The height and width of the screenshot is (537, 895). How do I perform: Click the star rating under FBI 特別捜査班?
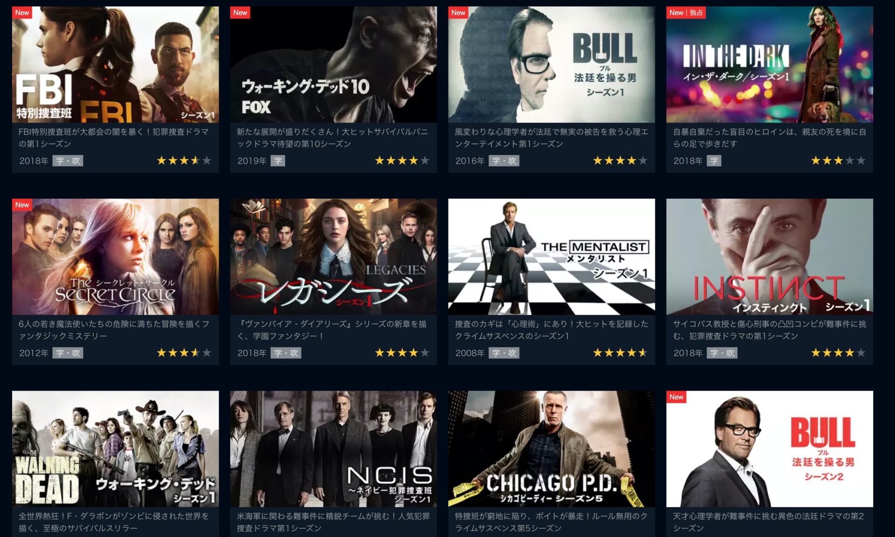(184, 161)
